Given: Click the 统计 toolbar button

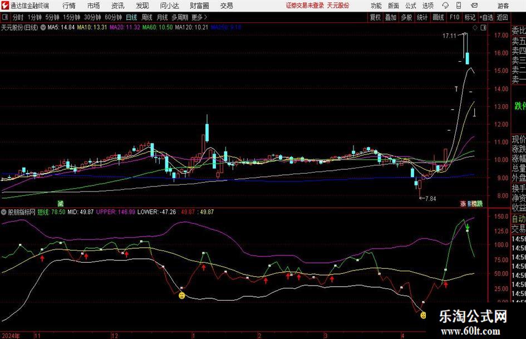Looking at the screenshot, I should (x=422, y=17).
